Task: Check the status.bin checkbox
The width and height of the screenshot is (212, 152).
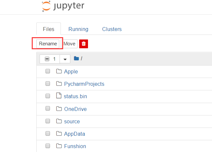Action: (x=48, y=96)
